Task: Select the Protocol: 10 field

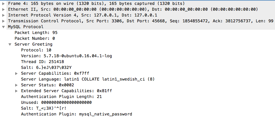Action: tap(36, 50)
